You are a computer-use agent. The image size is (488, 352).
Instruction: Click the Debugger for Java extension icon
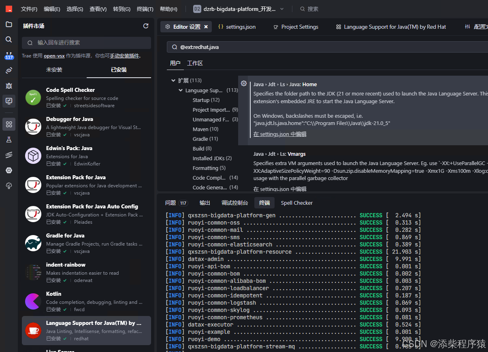coord(33,127)
